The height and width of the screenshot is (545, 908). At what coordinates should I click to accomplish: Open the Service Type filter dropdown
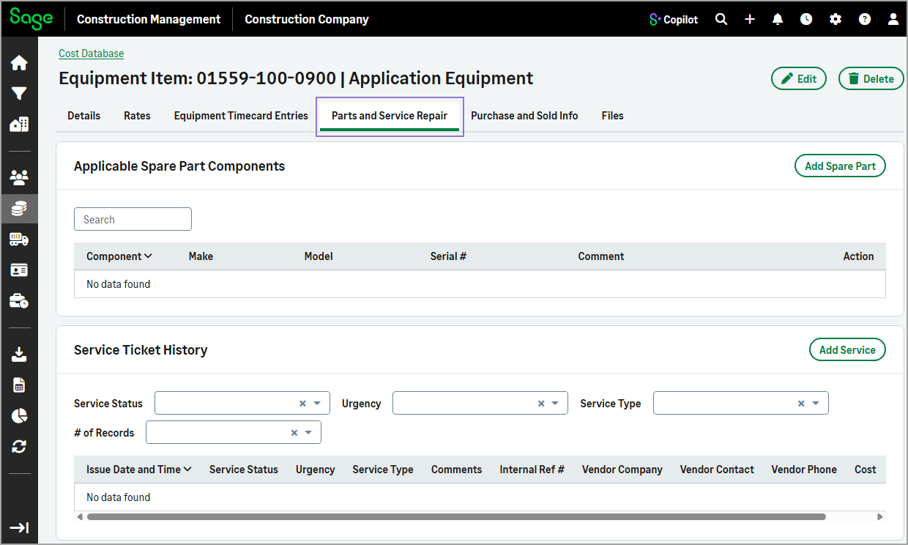741,403
